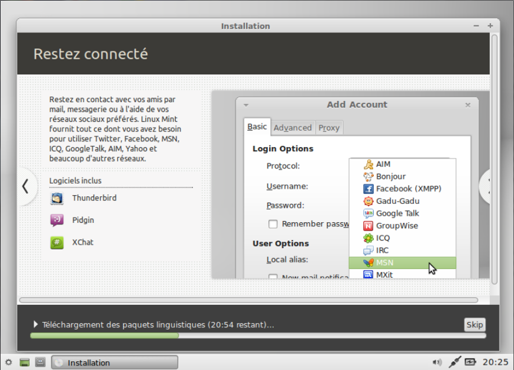Image resolution: width=514 pixels, height=370 pixels.
Task: Expand the download details triangle
Action: click(35, 324)
